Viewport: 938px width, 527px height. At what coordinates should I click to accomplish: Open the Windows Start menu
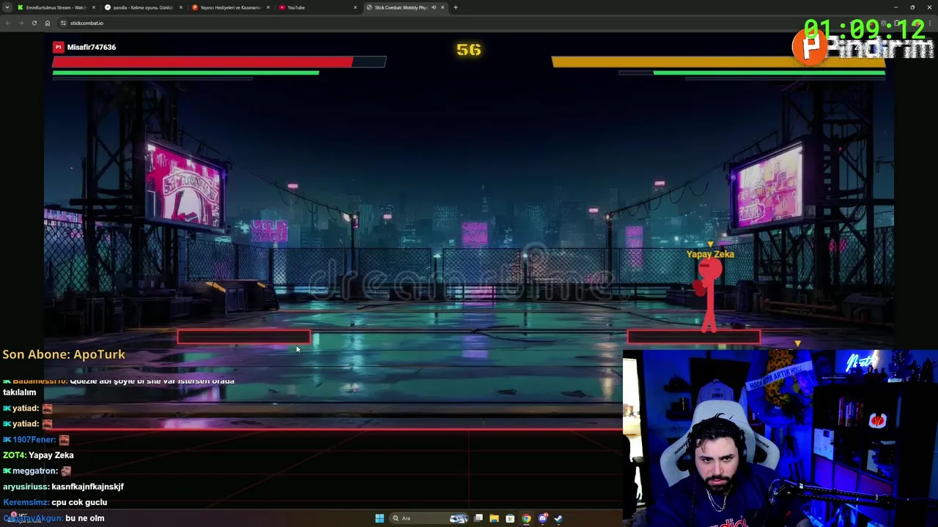[x=380, y=518]
